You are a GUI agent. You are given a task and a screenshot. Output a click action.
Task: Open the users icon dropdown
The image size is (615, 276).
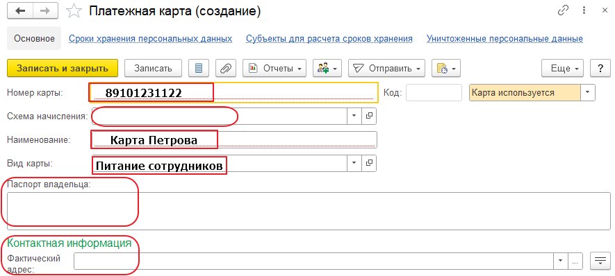327,68
